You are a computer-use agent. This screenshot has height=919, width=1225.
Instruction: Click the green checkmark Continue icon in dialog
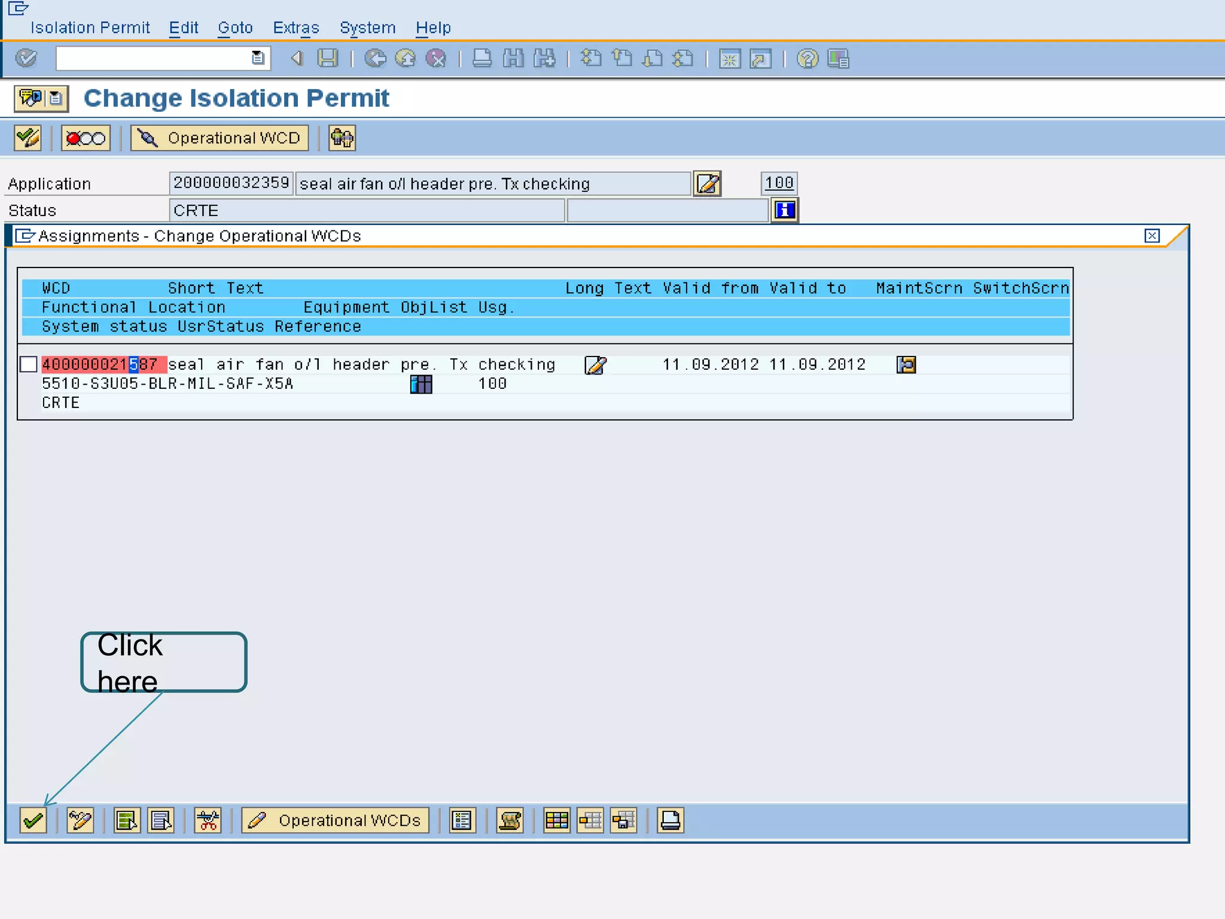(33, 820)
